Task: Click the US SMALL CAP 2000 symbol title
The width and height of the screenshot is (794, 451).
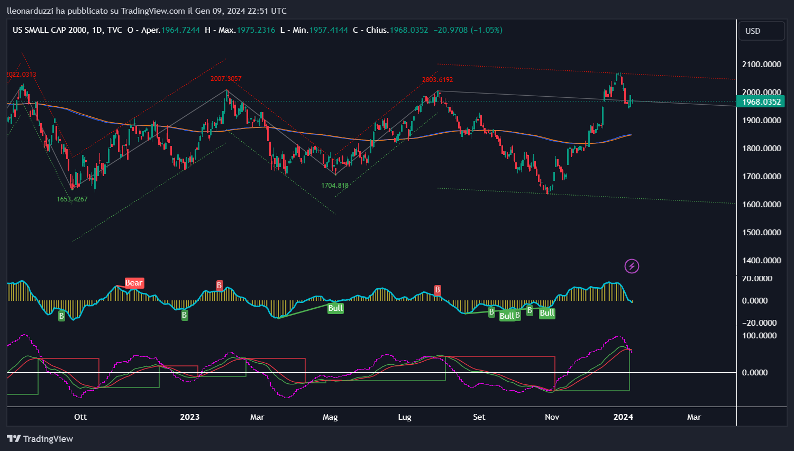Action: pyautogui.click(x=50, y=30)
